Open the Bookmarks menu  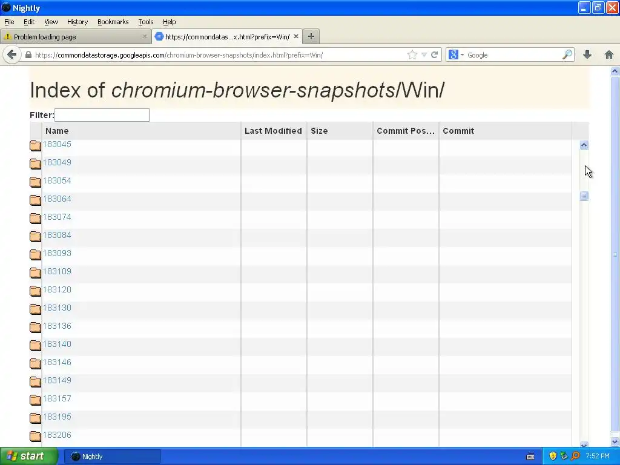point(113,22)
